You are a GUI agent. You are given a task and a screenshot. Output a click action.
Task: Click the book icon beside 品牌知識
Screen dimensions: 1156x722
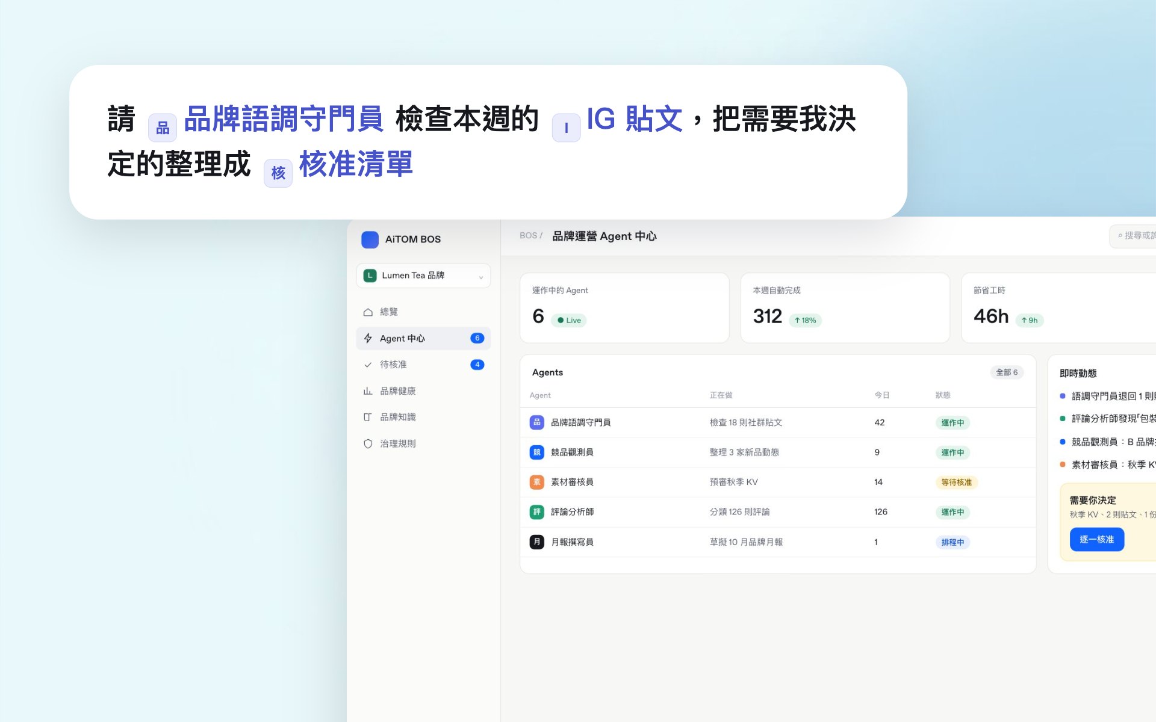click(x=368, y=417)
